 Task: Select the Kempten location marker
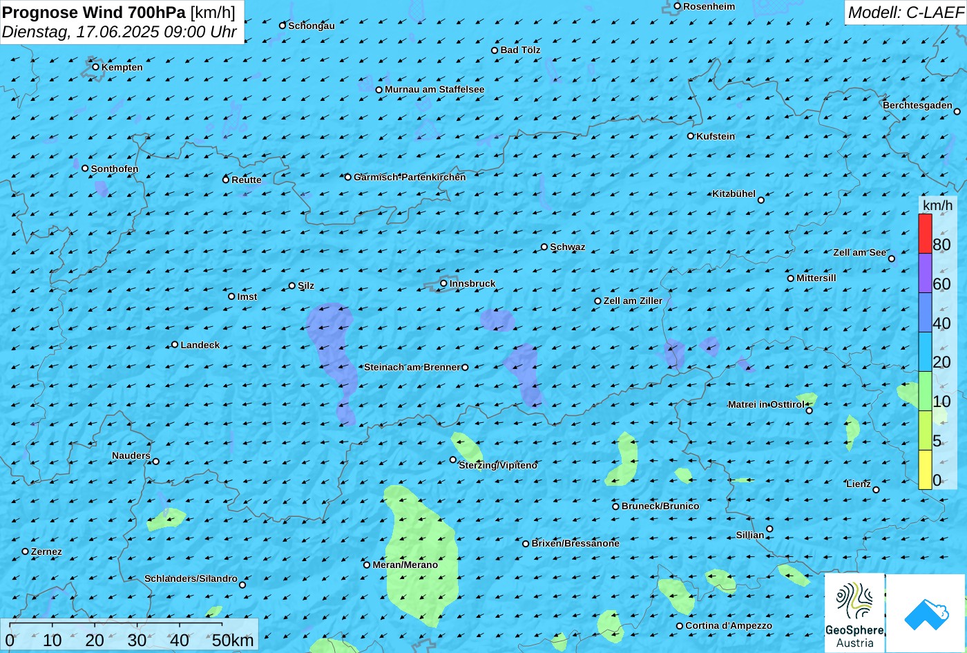(95, 67)
